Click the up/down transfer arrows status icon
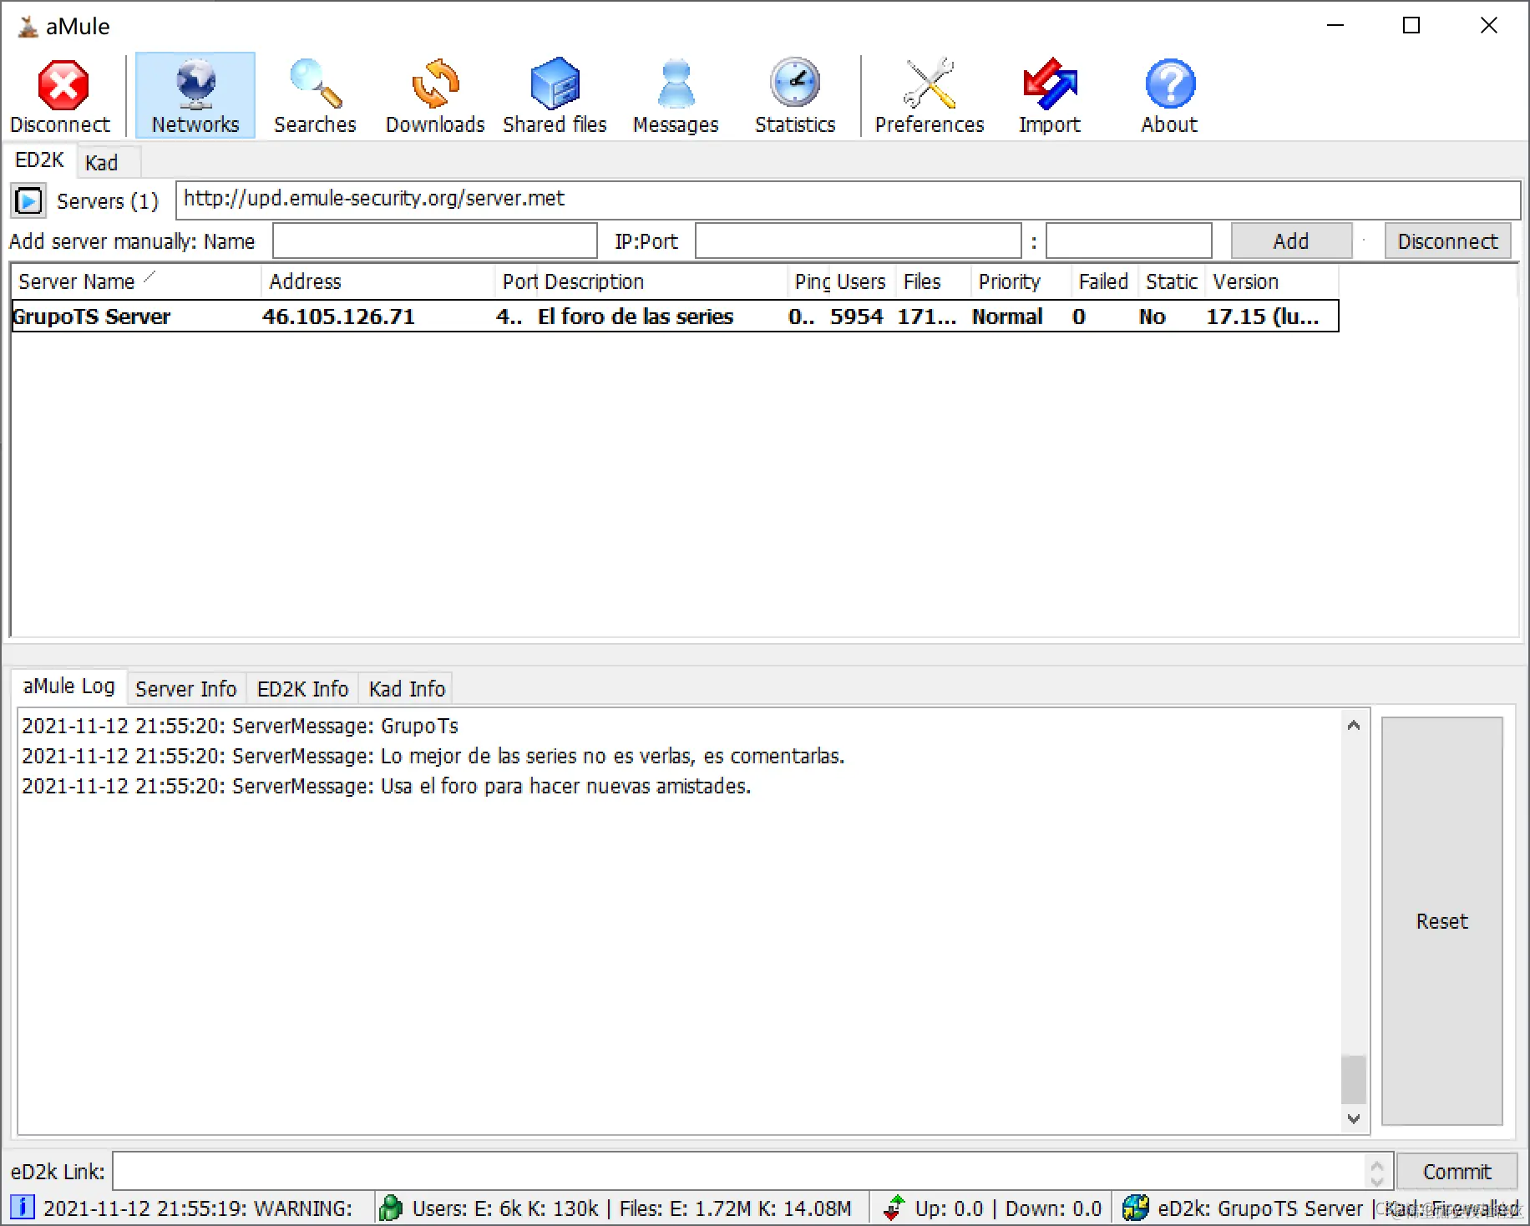This screenshot has height=1226, width=1530. pos(894,1208)
